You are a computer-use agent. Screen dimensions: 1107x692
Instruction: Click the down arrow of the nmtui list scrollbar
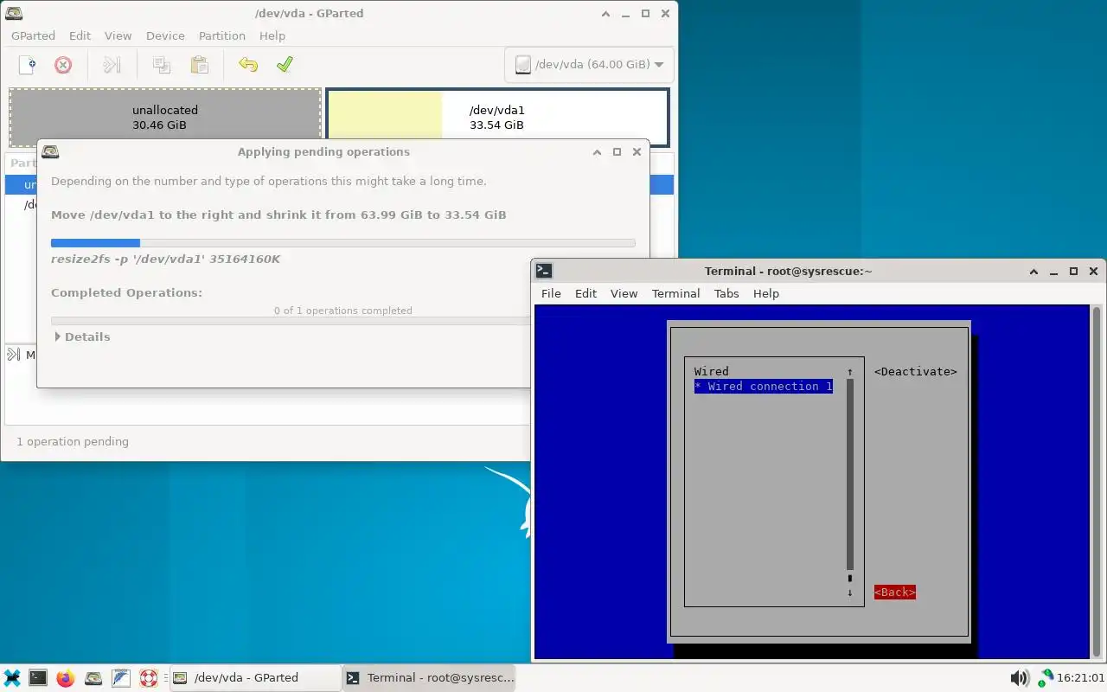(x=850, y=593)
